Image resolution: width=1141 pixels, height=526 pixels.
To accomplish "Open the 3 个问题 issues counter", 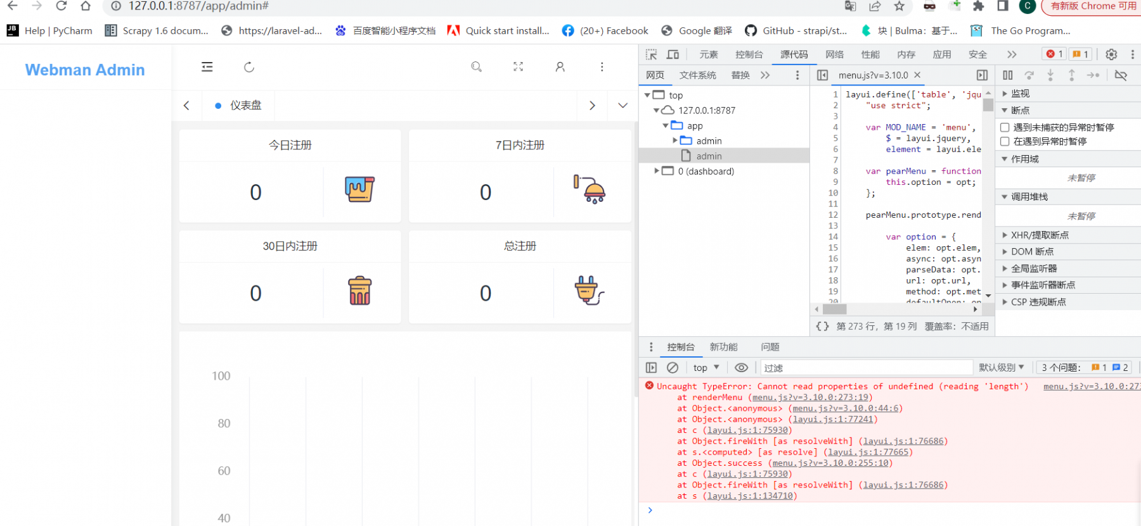I will (x=1085, y=368).
